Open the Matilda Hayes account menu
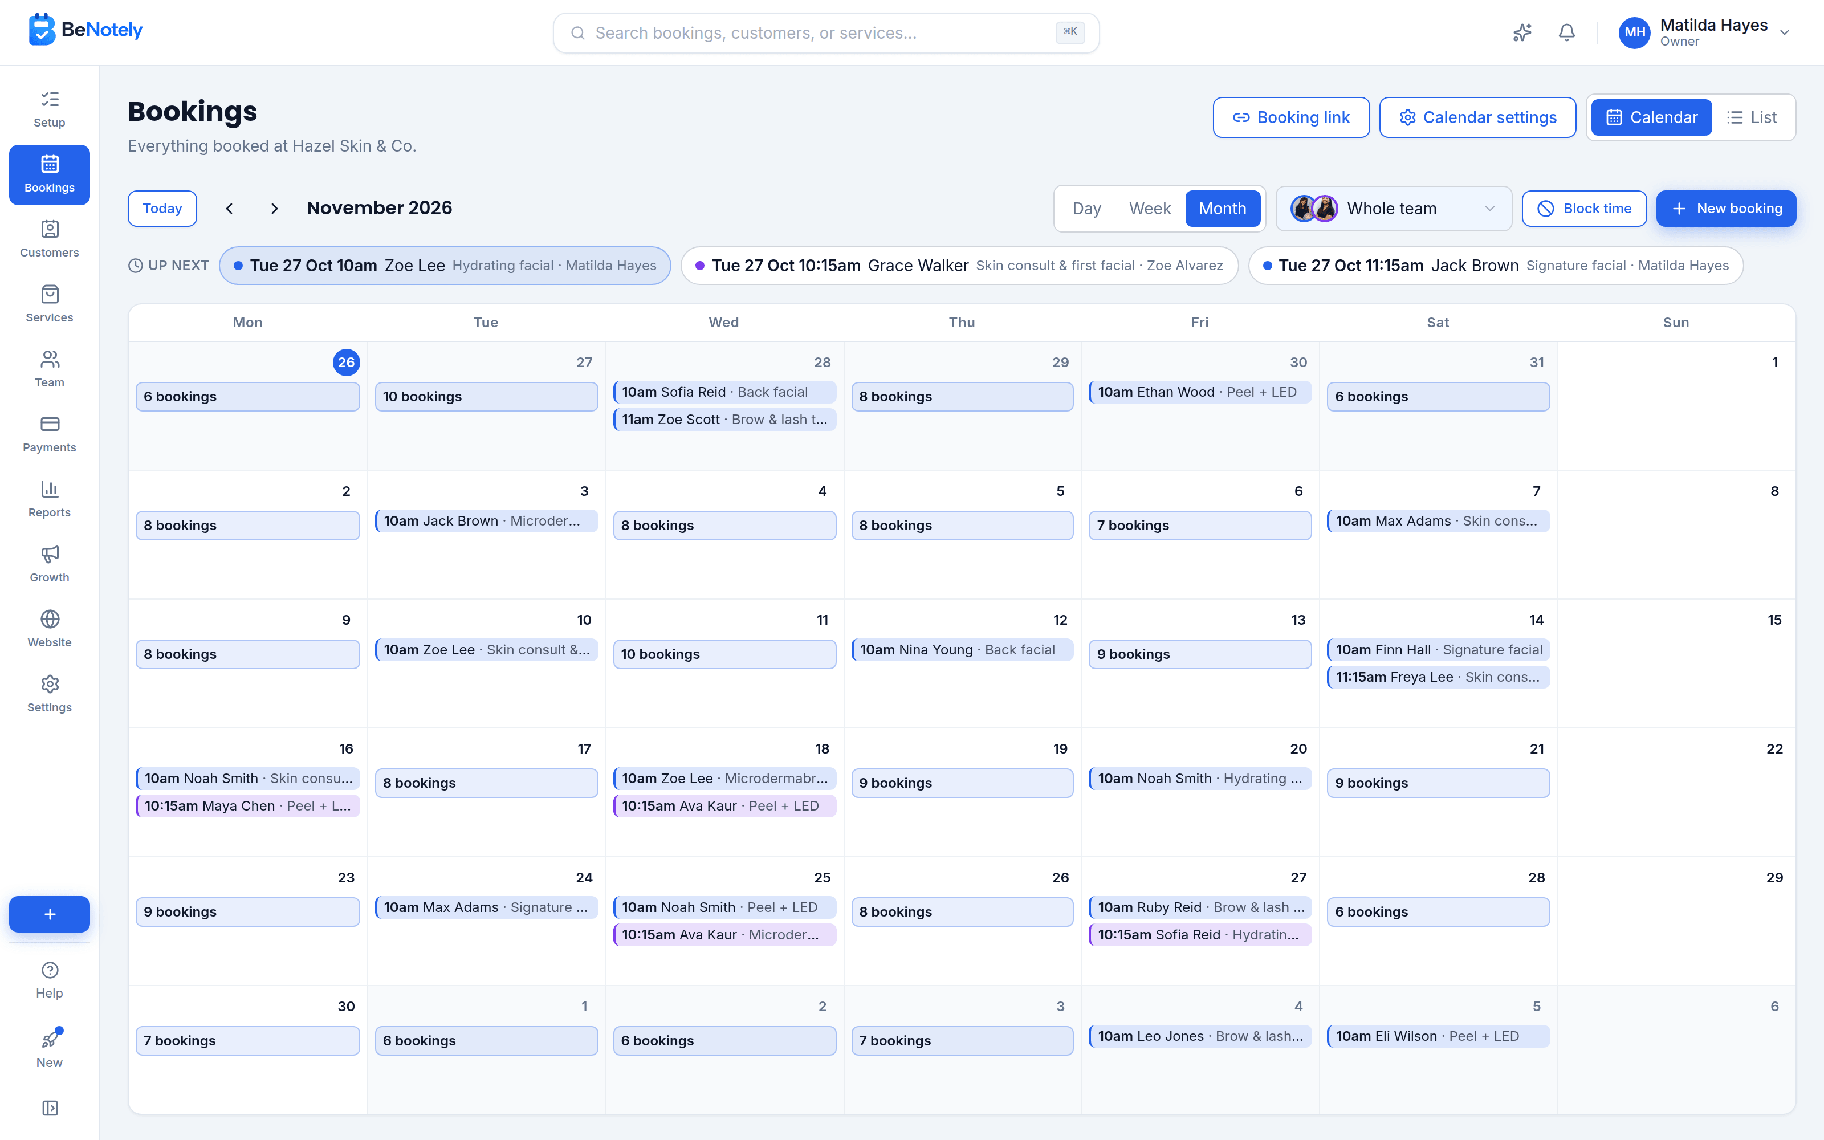This screenshot has width=1824, height=1140. (x=1705, y=32)
